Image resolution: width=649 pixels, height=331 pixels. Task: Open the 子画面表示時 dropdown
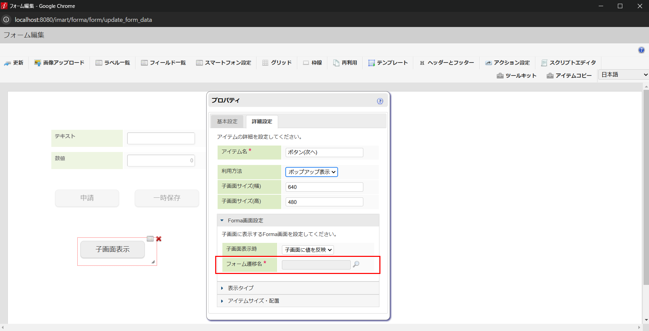pos(307,250)
